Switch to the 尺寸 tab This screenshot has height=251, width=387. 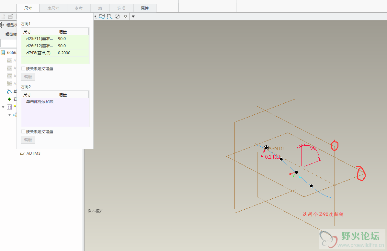pyautogui.click(x=28, y=8)
